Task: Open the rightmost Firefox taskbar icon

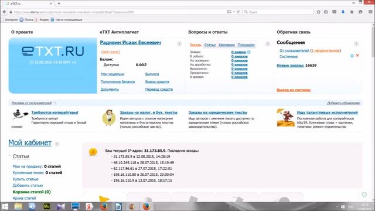Action: coord(146,206)
